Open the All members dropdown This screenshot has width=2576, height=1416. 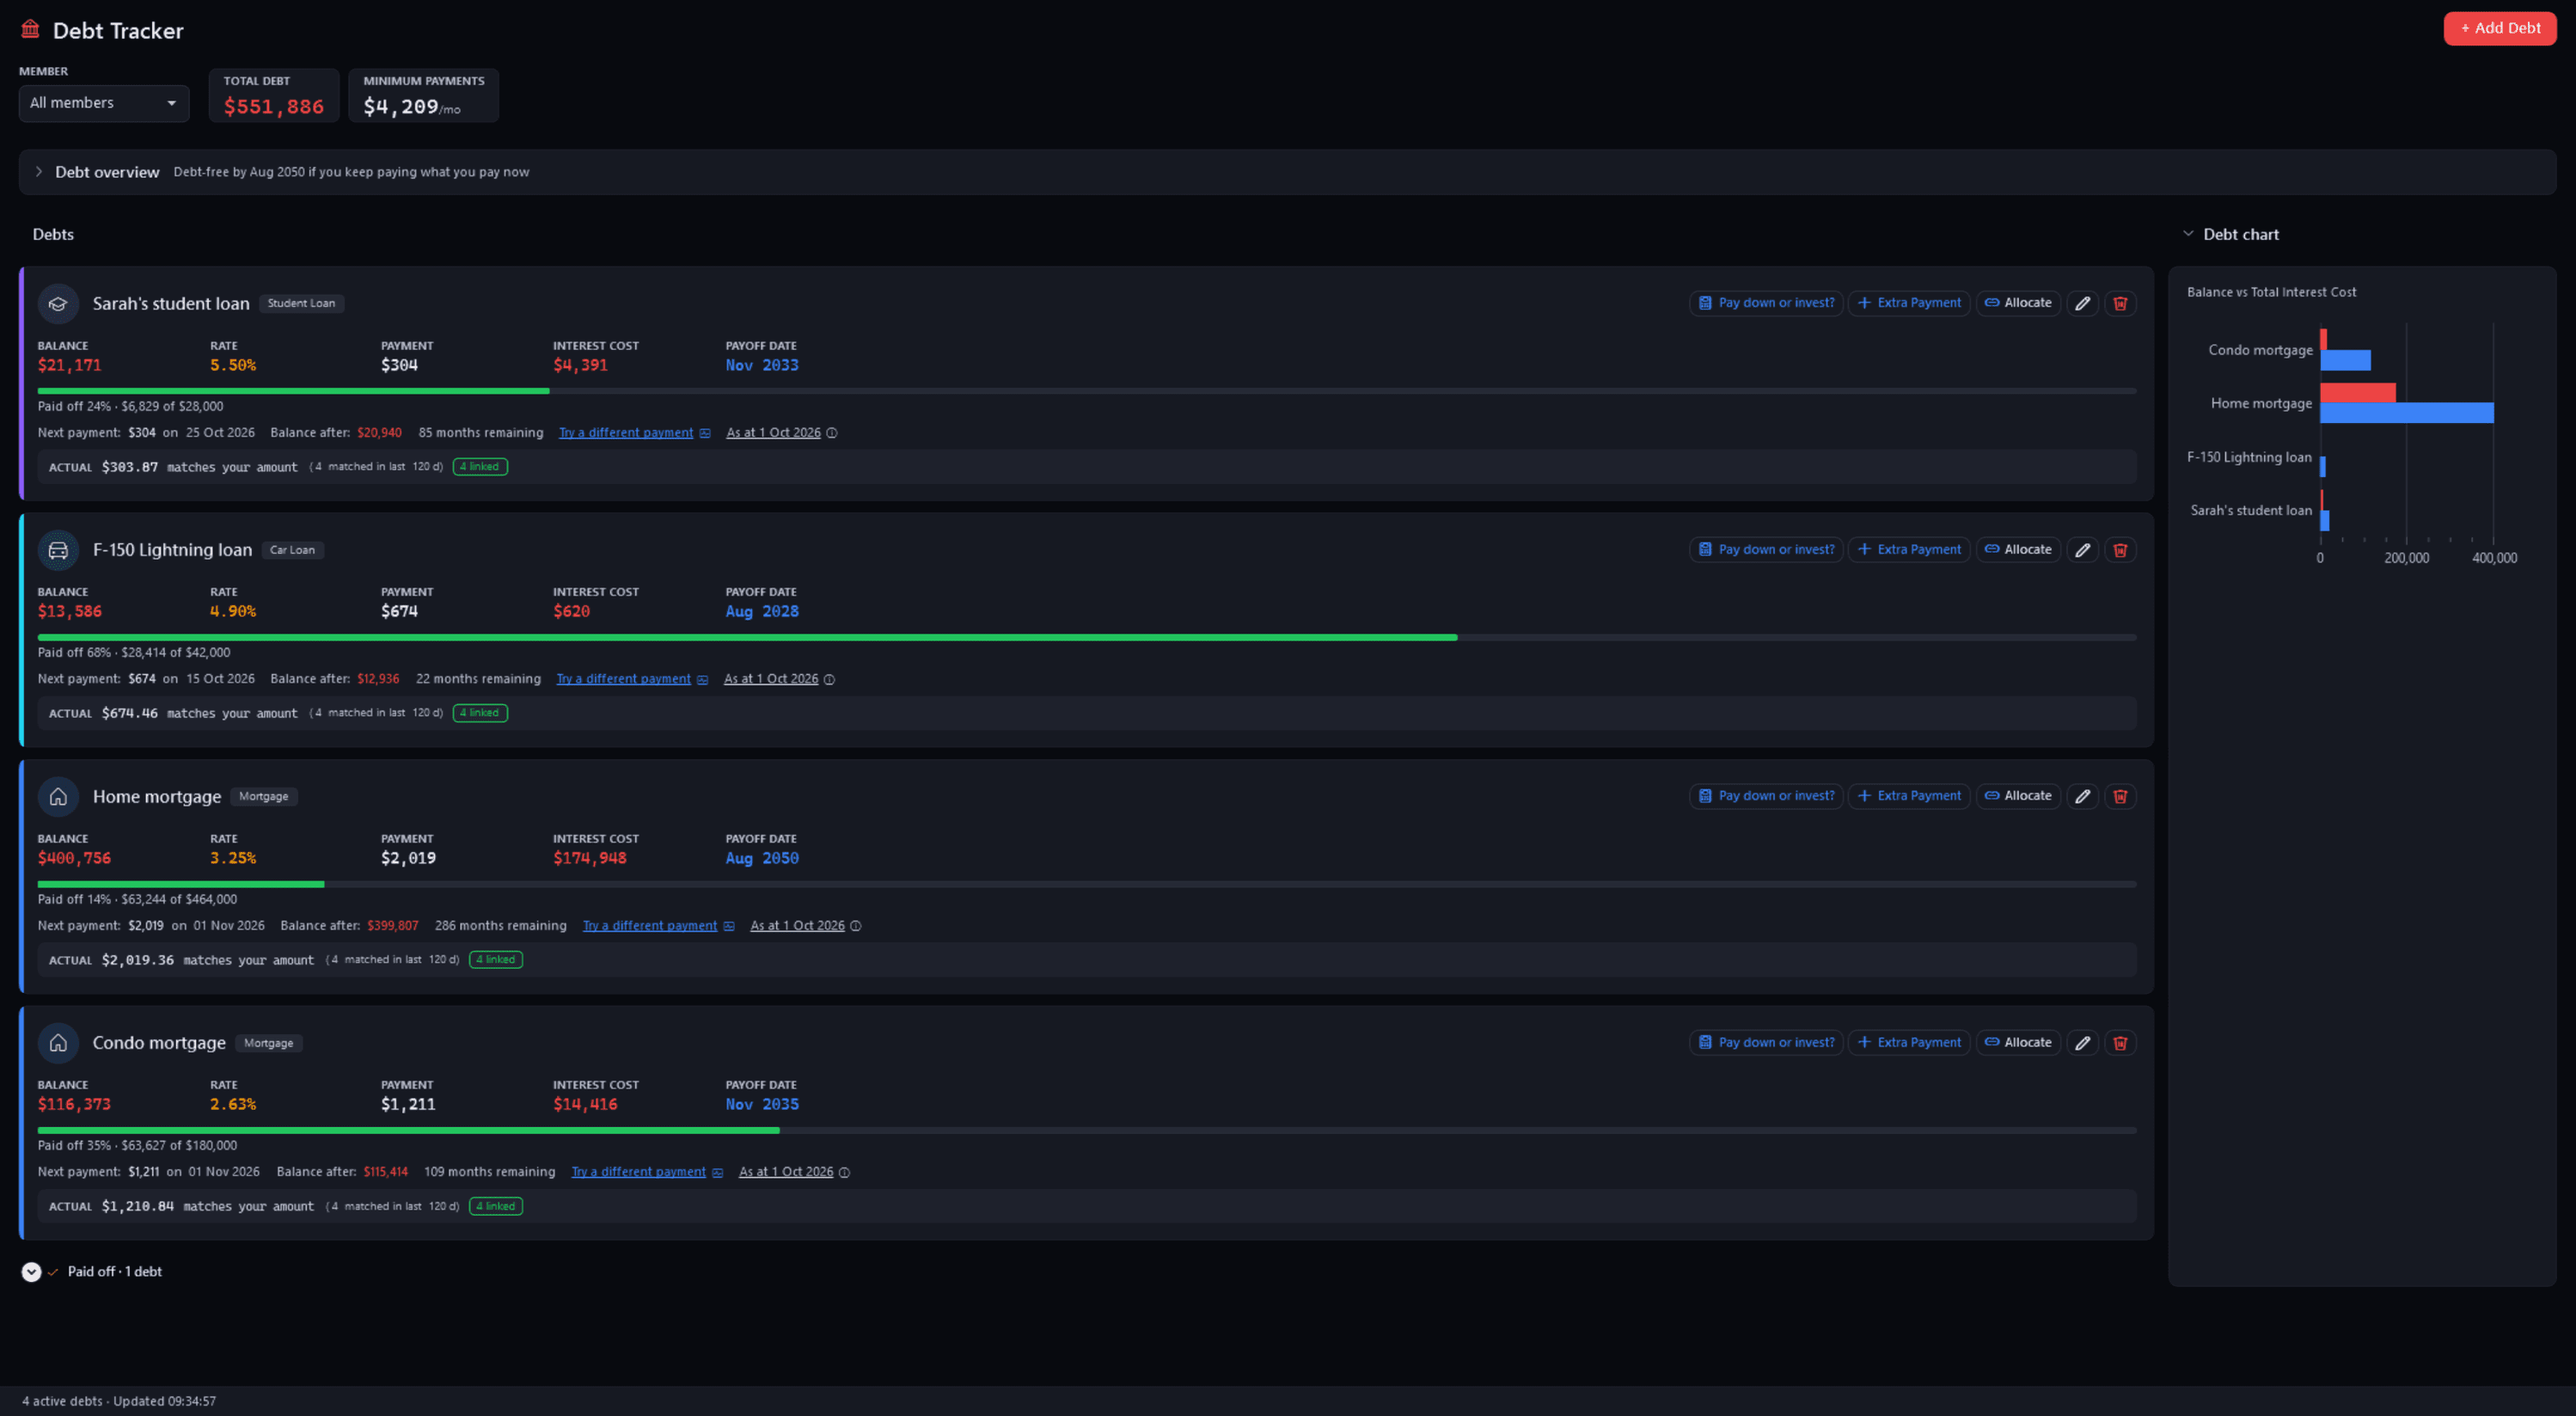(x=104, y=103)
